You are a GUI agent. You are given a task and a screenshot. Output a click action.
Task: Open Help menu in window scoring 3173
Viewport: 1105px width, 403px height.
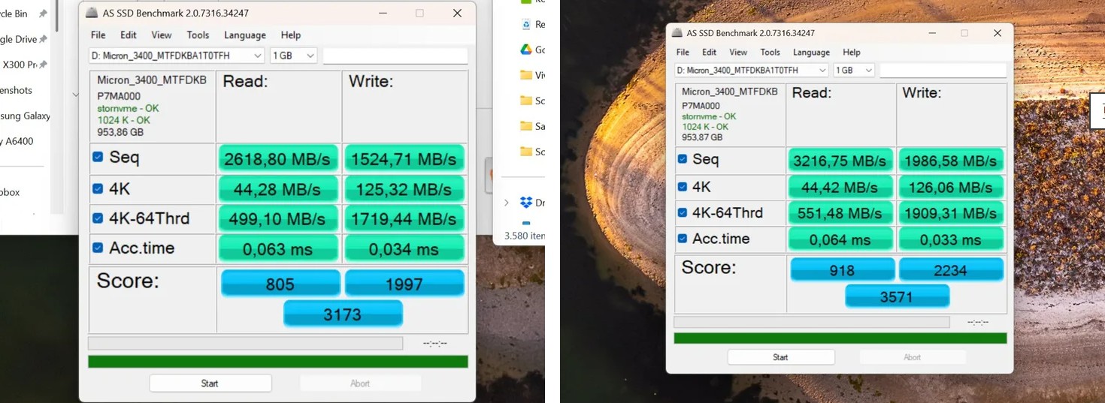[291, 35]
